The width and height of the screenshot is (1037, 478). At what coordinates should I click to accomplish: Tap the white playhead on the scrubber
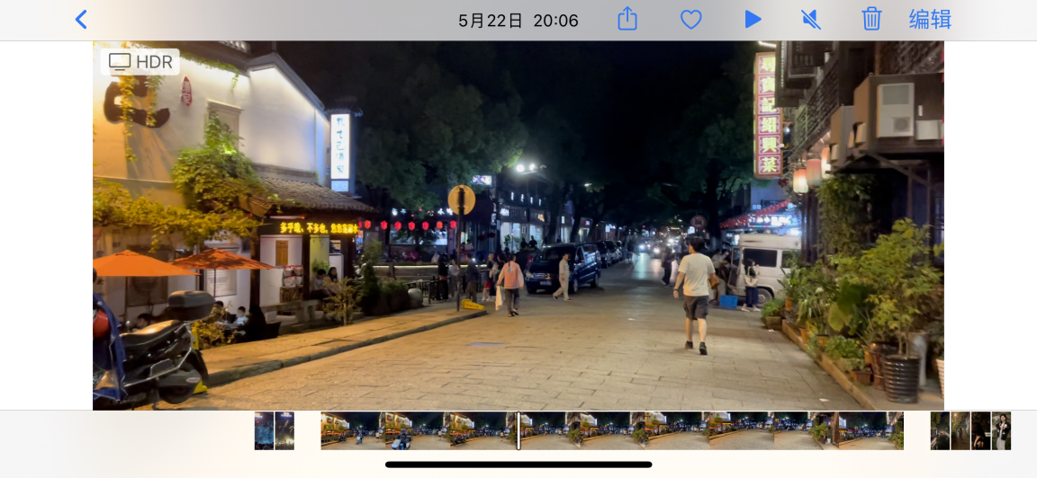point(518,430)
